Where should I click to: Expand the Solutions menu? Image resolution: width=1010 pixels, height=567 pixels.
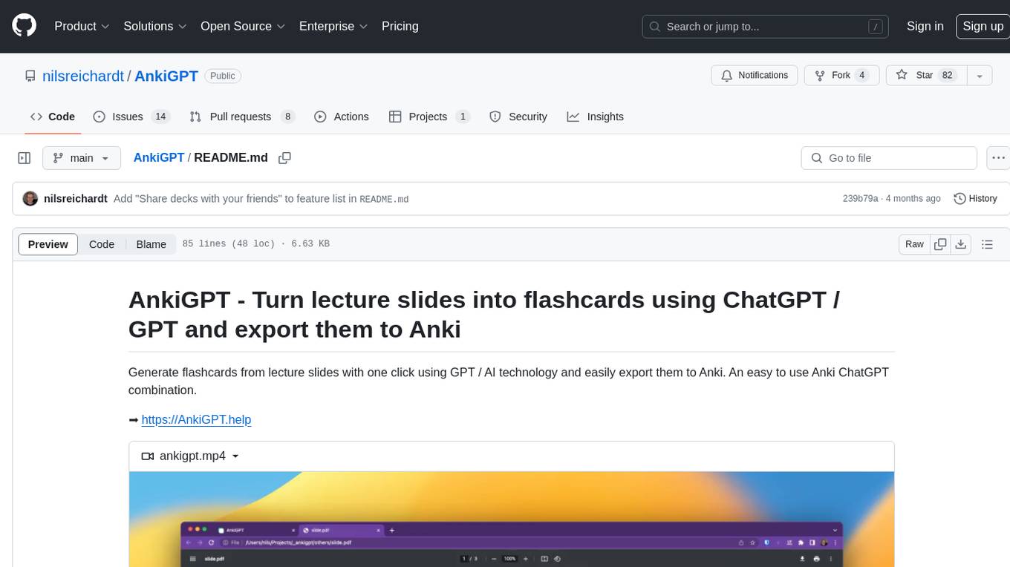[x=155, y=26]
